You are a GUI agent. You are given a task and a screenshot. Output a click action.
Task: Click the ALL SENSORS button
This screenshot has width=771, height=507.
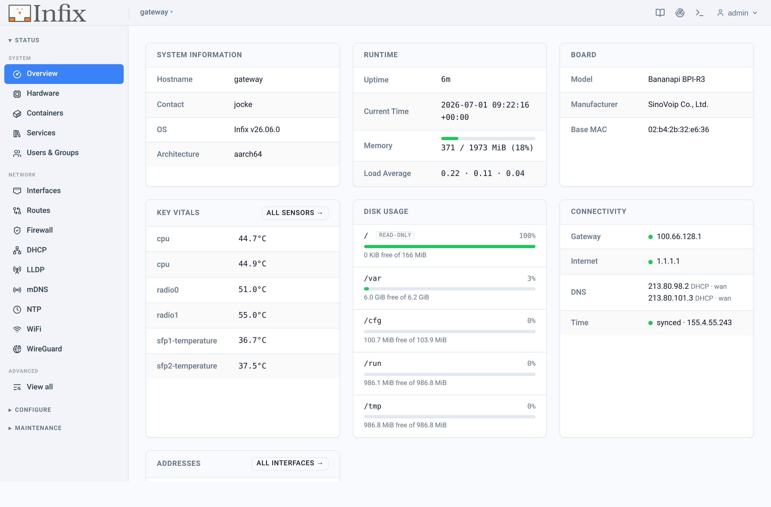(295, 213)
